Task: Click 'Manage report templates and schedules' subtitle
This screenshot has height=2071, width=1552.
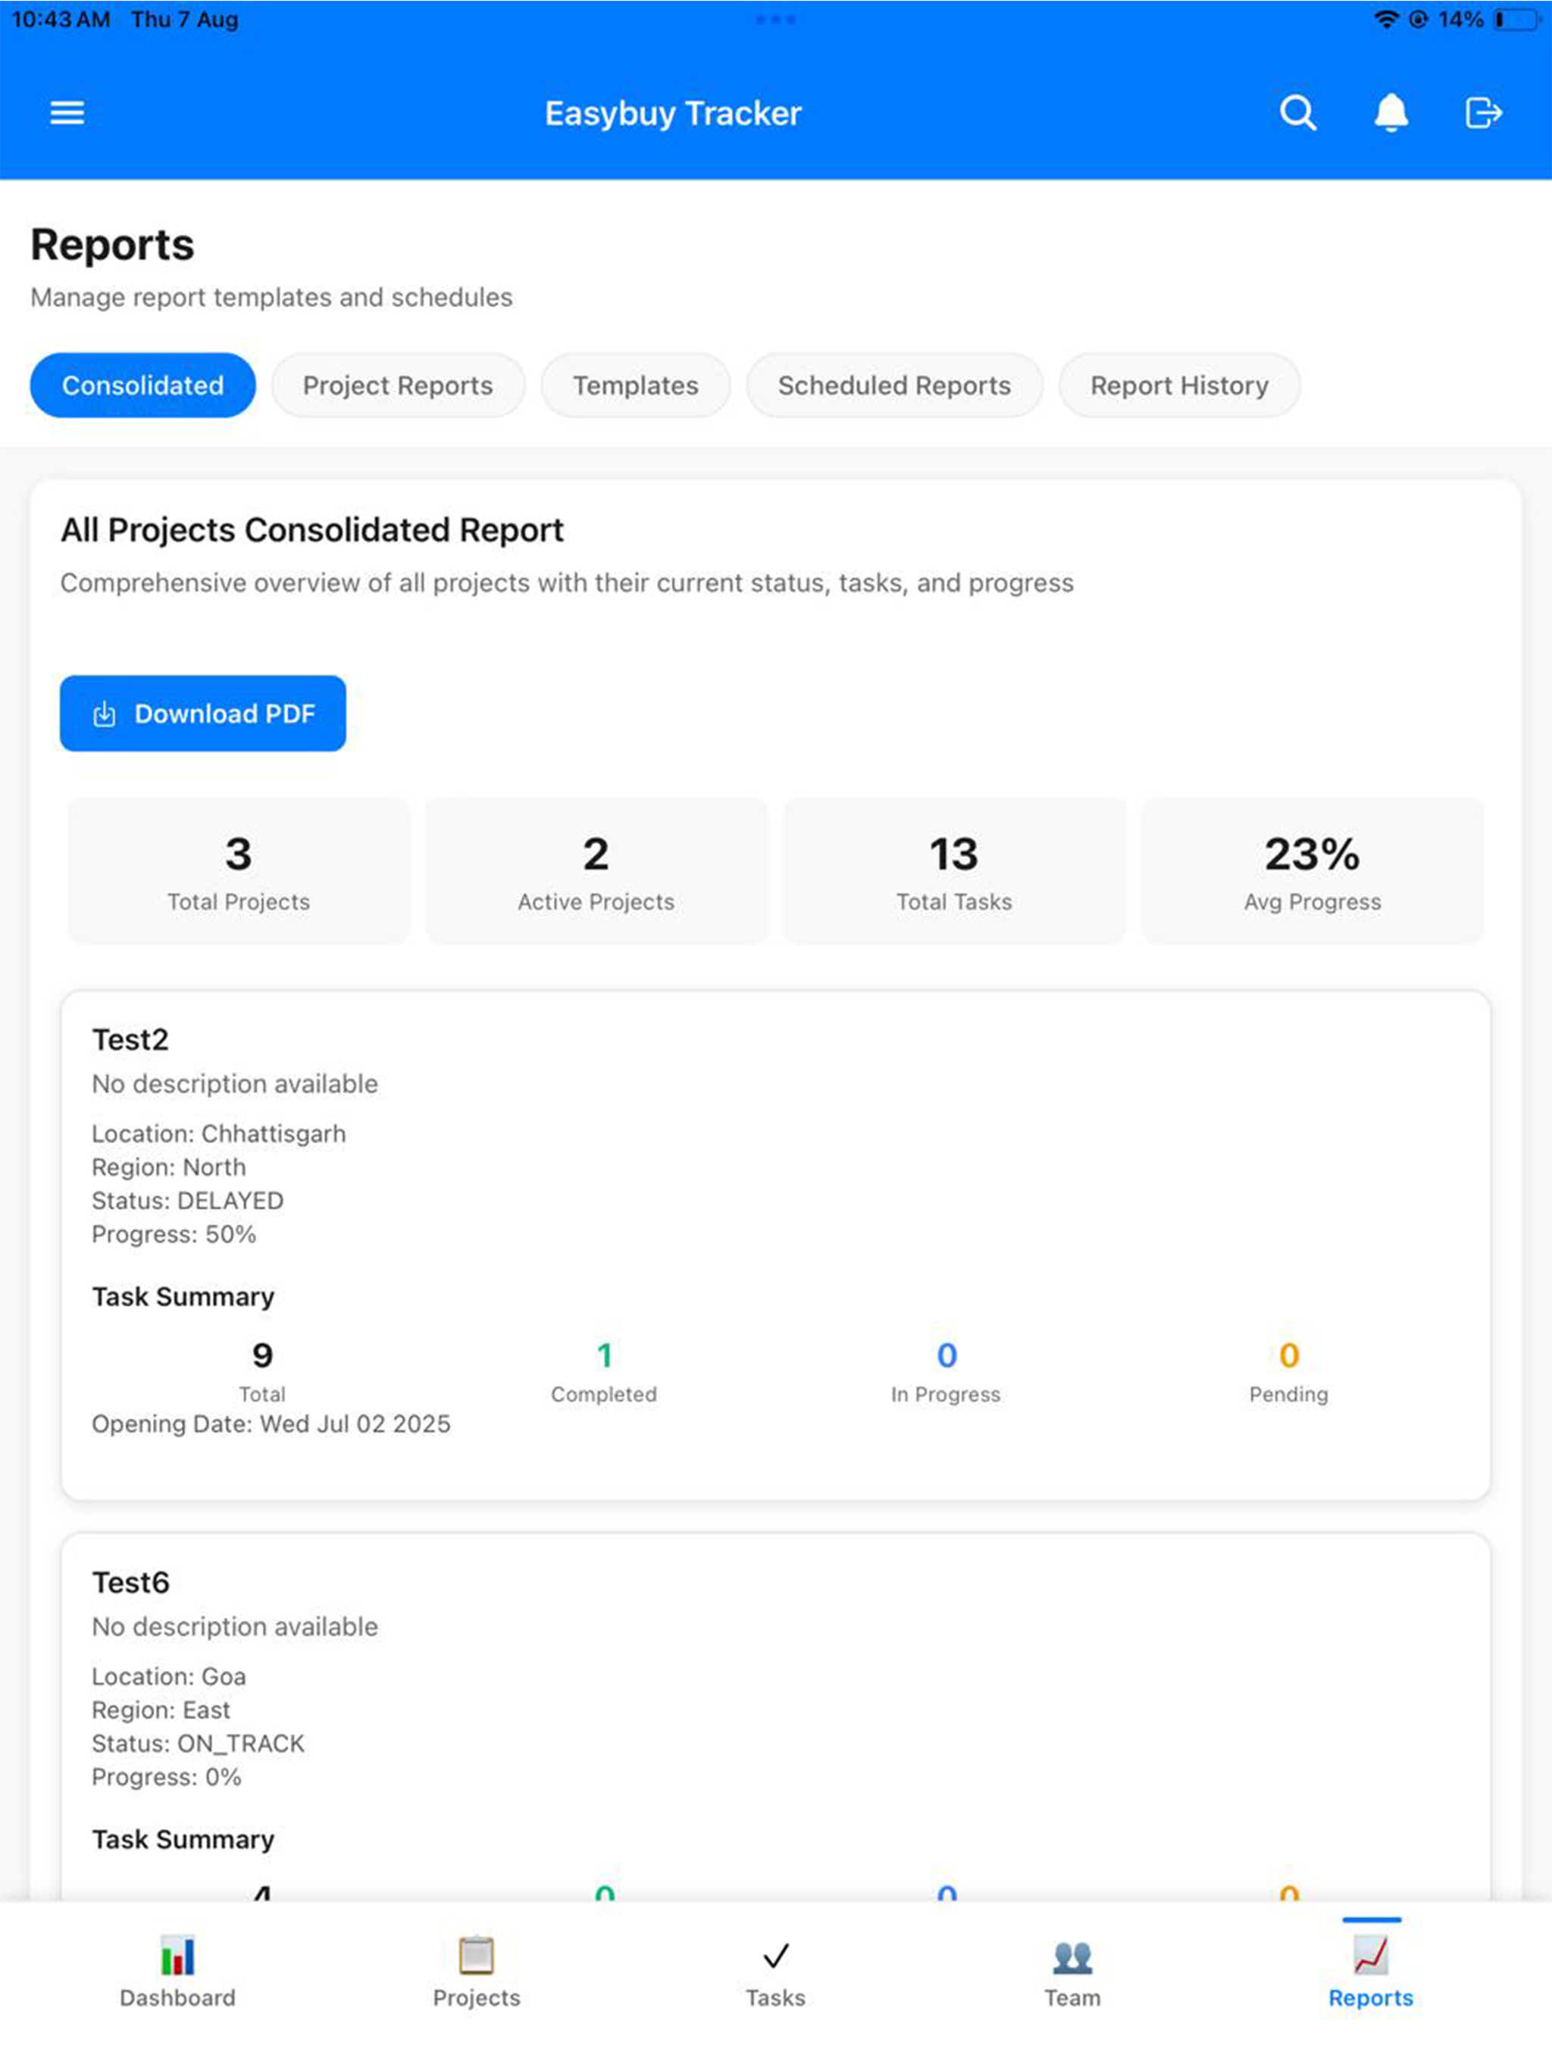Action: [x=271, y=298]
